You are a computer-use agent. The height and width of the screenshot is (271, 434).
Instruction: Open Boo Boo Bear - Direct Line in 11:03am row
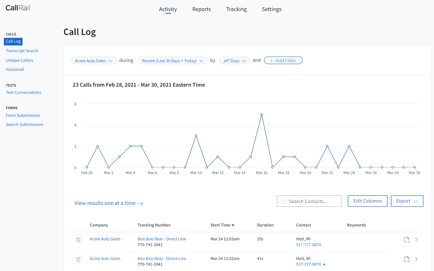point(162,239)
